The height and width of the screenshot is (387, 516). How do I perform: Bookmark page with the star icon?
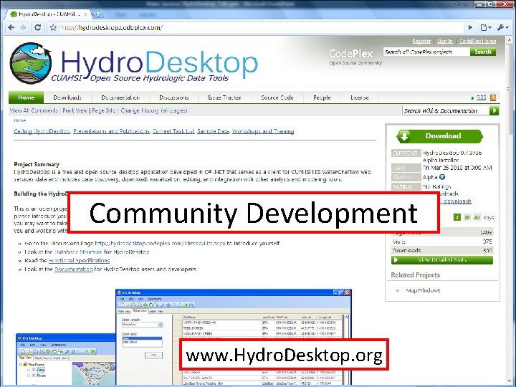click(53, 28)
